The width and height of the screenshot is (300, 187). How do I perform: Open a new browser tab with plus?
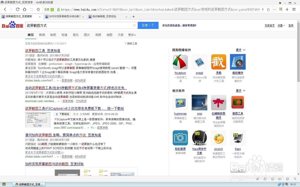coord(133,16)
